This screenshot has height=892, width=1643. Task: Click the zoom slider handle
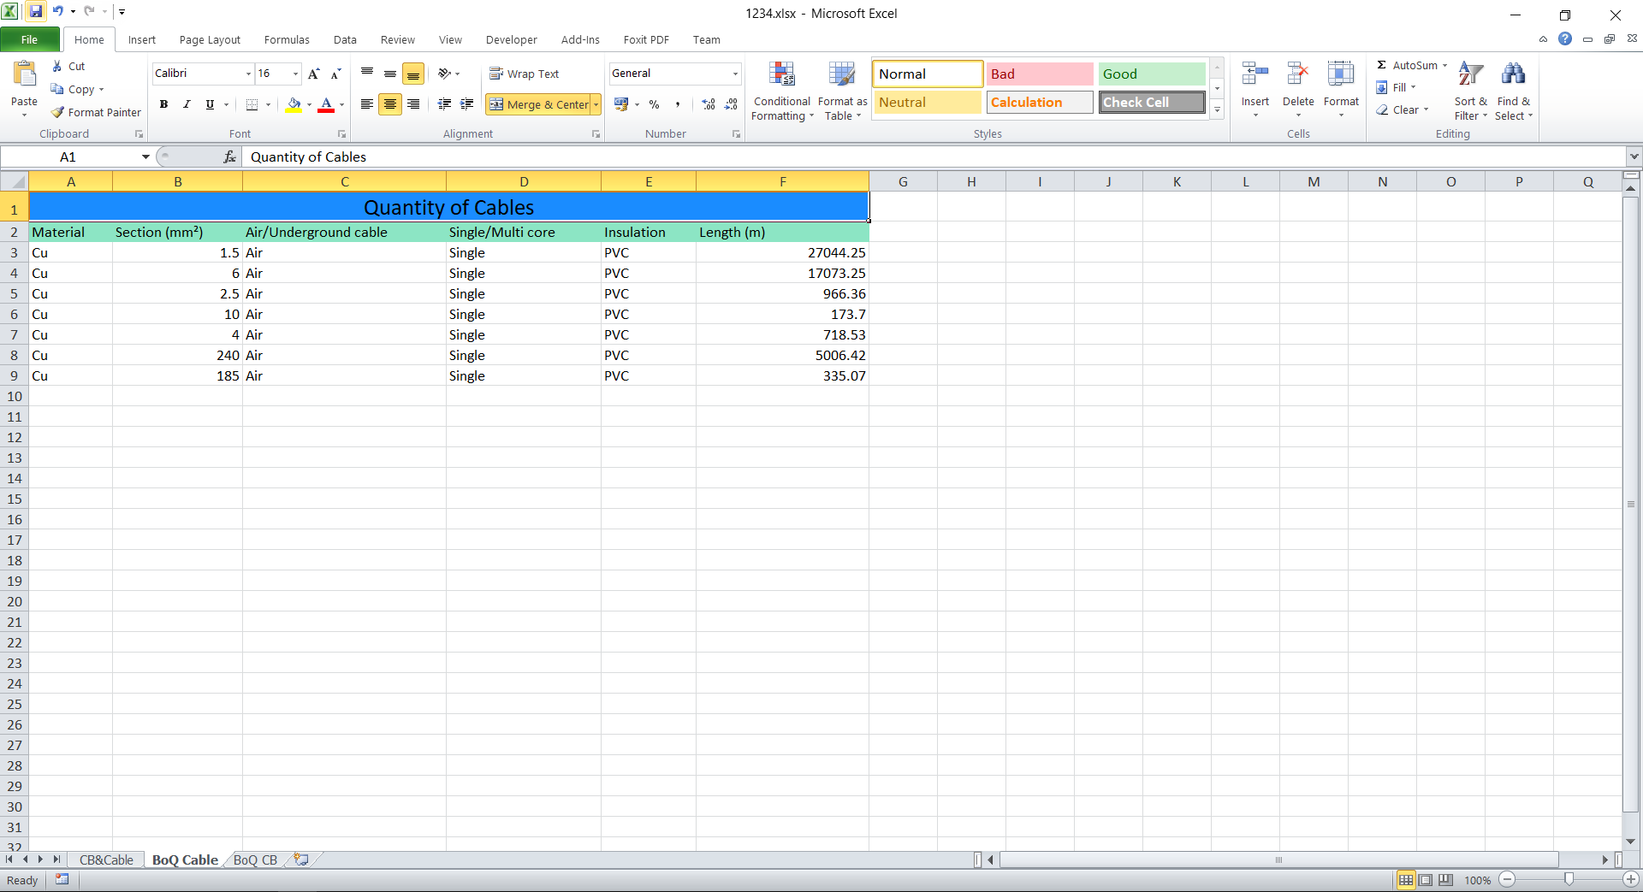click(1569, 879)
